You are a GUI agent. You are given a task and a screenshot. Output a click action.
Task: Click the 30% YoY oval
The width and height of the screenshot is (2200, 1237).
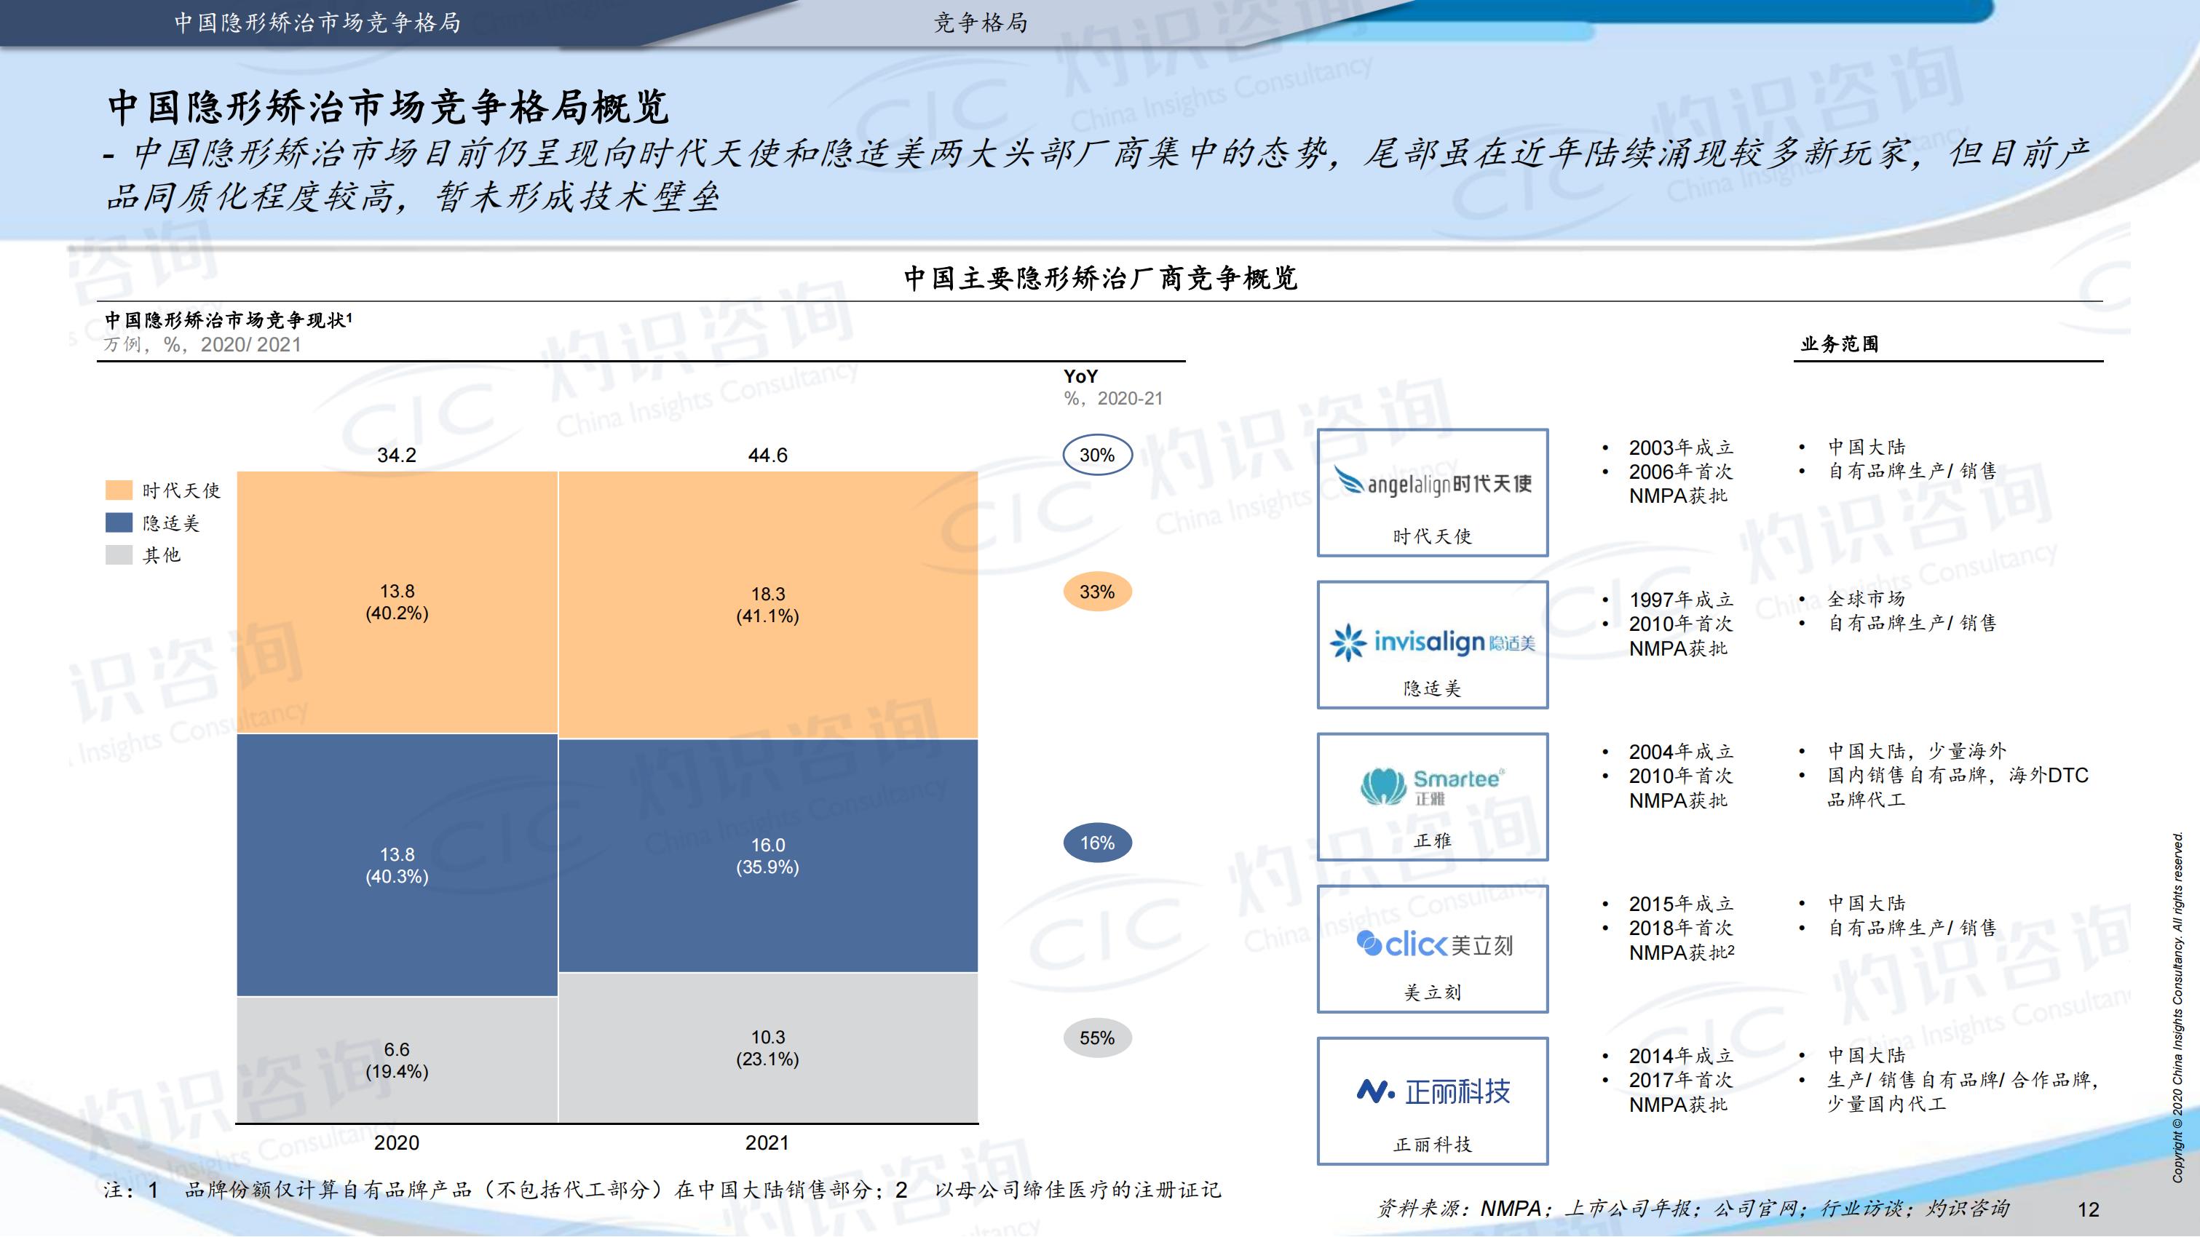point(1097,455)
